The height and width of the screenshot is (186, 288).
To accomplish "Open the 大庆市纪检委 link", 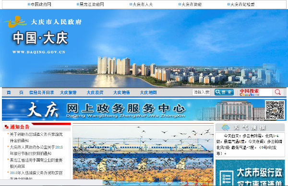I will coord(242,4).
